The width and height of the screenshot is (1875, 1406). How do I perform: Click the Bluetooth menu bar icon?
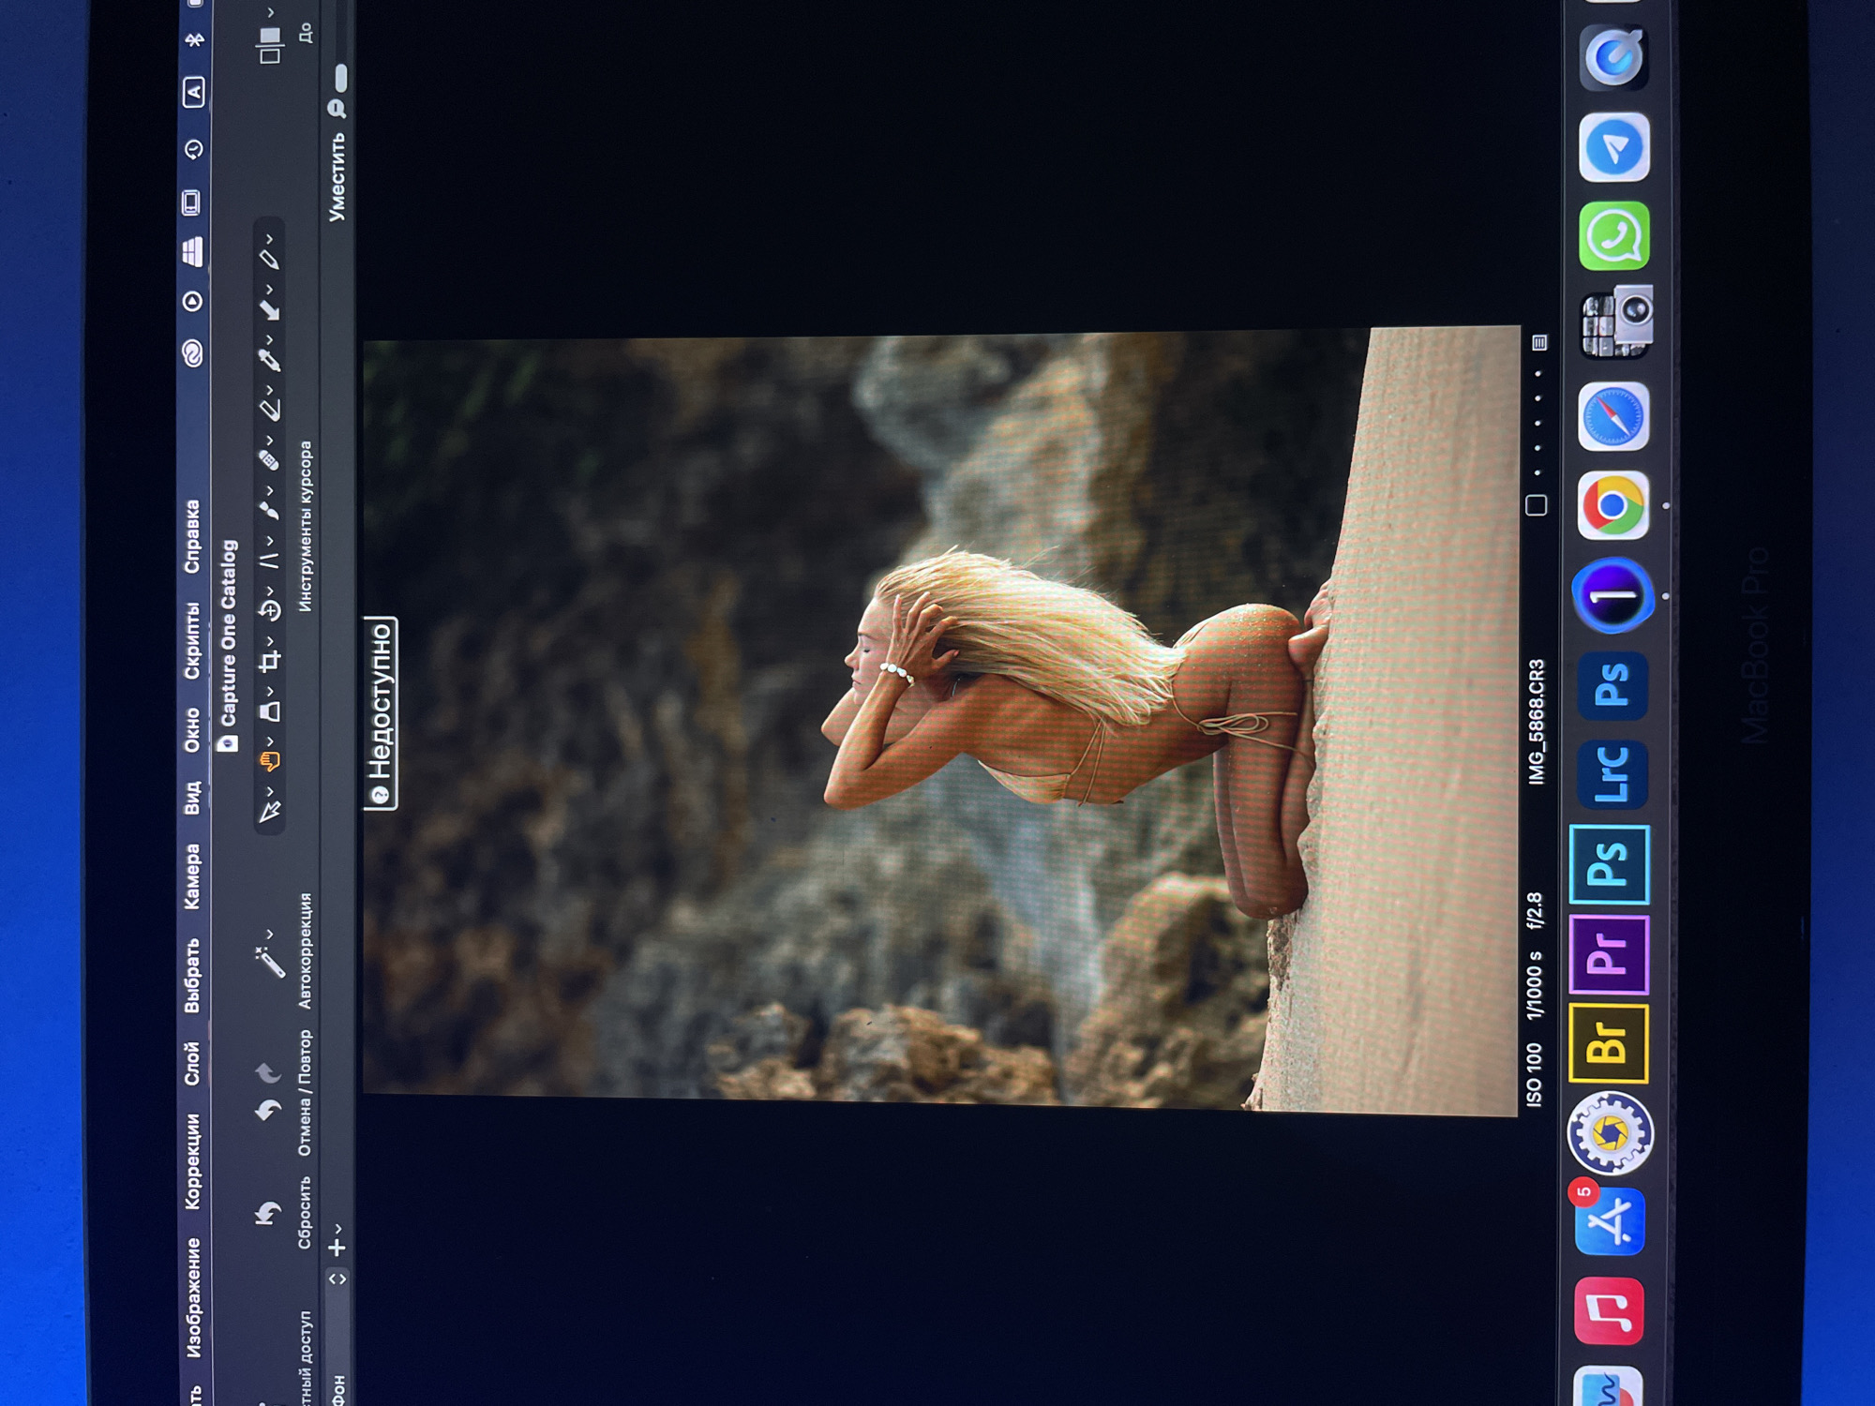coord(194,40)
